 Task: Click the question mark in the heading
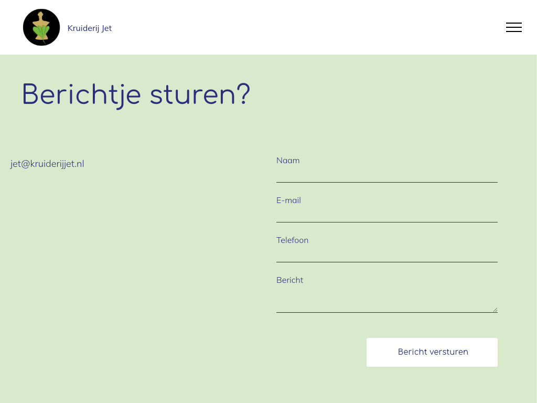tap(242, 95)
